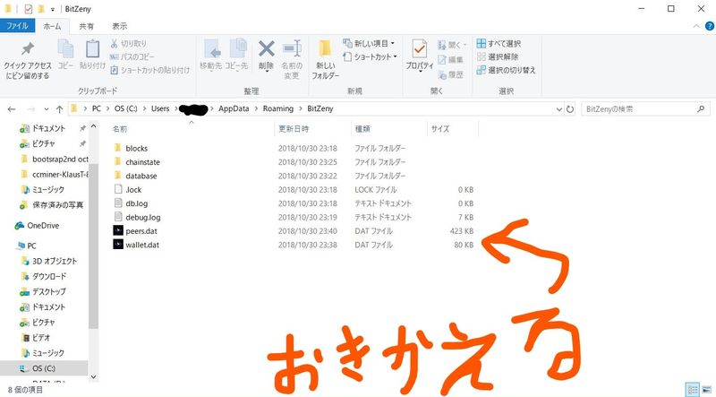The image size is (716, 397).
Task: Open the recent locations dropdown arrow
Action: (47, 109)
